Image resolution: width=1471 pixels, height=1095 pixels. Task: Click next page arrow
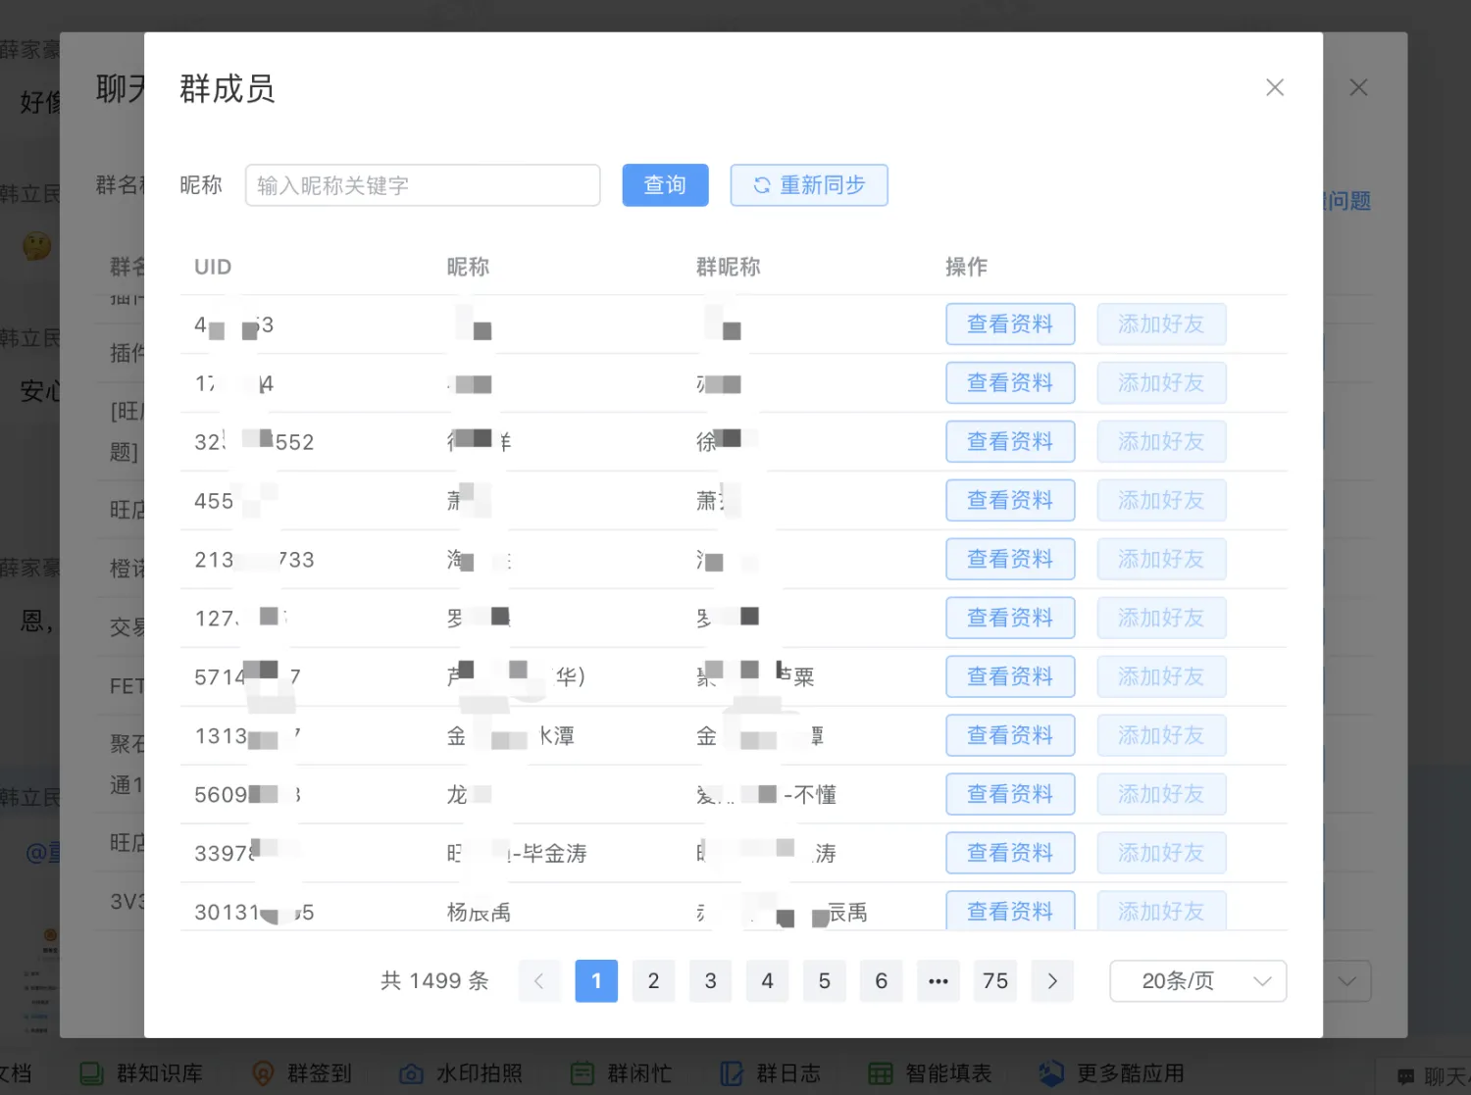(x=1051, y=980)
